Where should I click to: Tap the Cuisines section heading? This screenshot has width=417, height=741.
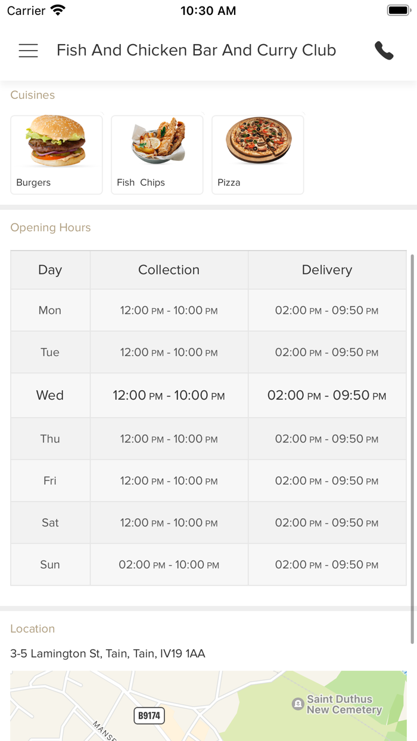[x=33, y=95]
